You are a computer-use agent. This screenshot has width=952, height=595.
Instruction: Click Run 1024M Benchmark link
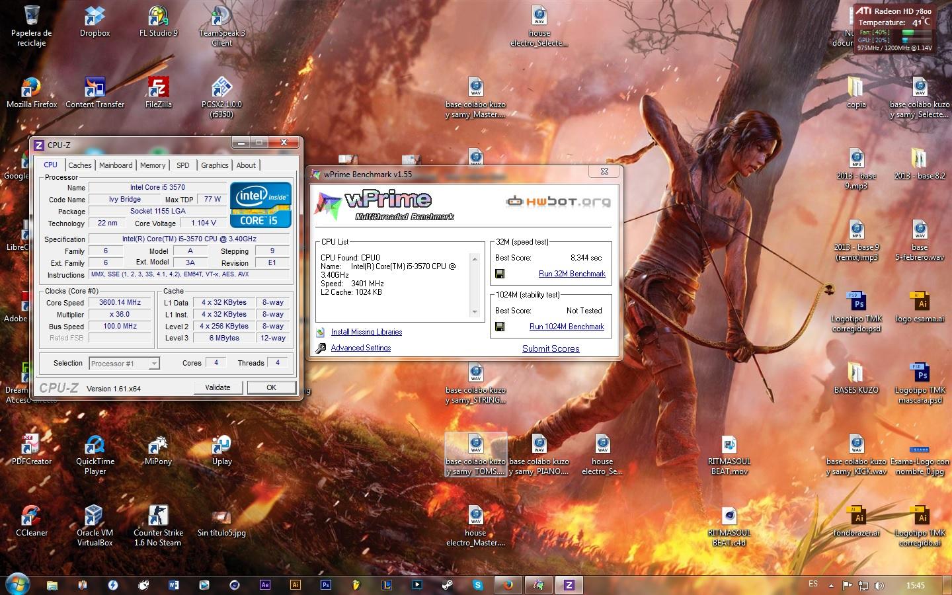567,327
